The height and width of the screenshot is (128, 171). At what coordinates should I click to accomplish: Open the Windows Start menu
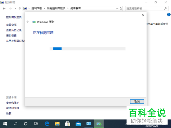5,124
